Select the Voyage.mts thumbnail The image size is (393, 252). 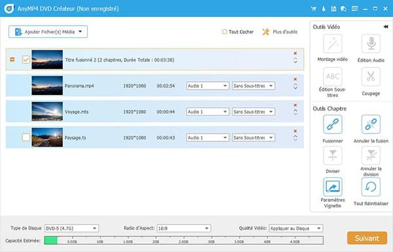coord(47,111)
